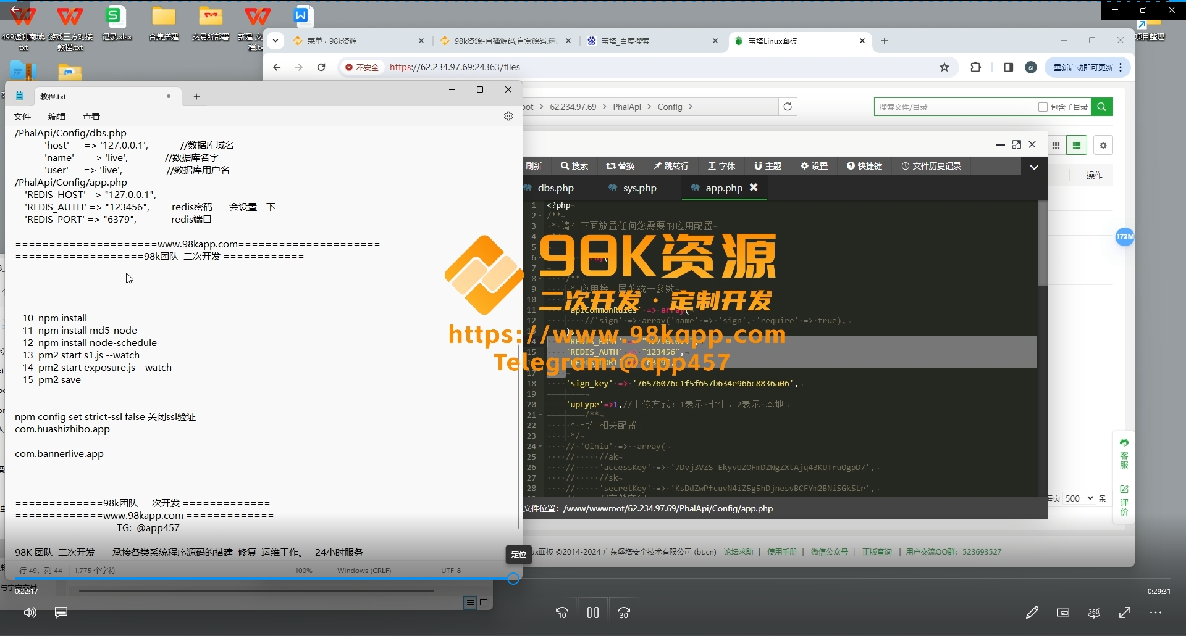Open 客服 customer service side button

click(x=1124, y=454)
